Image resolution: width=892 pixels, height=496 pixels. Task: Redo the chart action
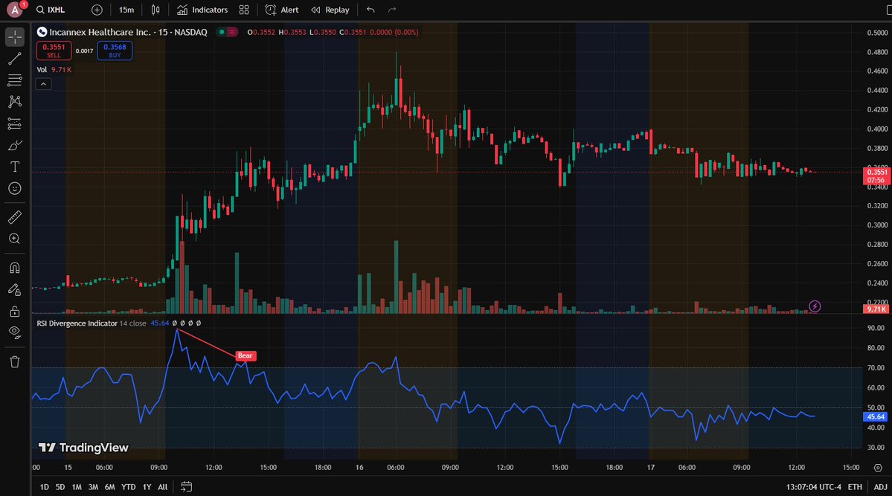pyautogui.click(x=392, y=10)
